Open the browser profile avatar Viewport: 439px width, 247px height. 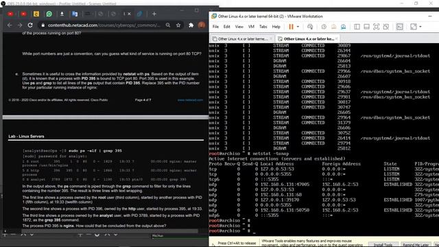coord(201,25)
